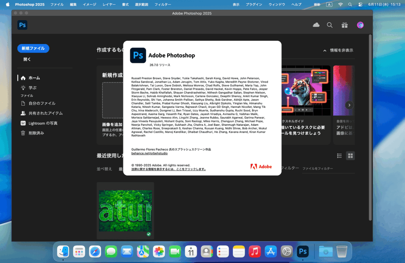Open the recent forest text thumbnail
The image size is (405, 263).
coord(125,210)
